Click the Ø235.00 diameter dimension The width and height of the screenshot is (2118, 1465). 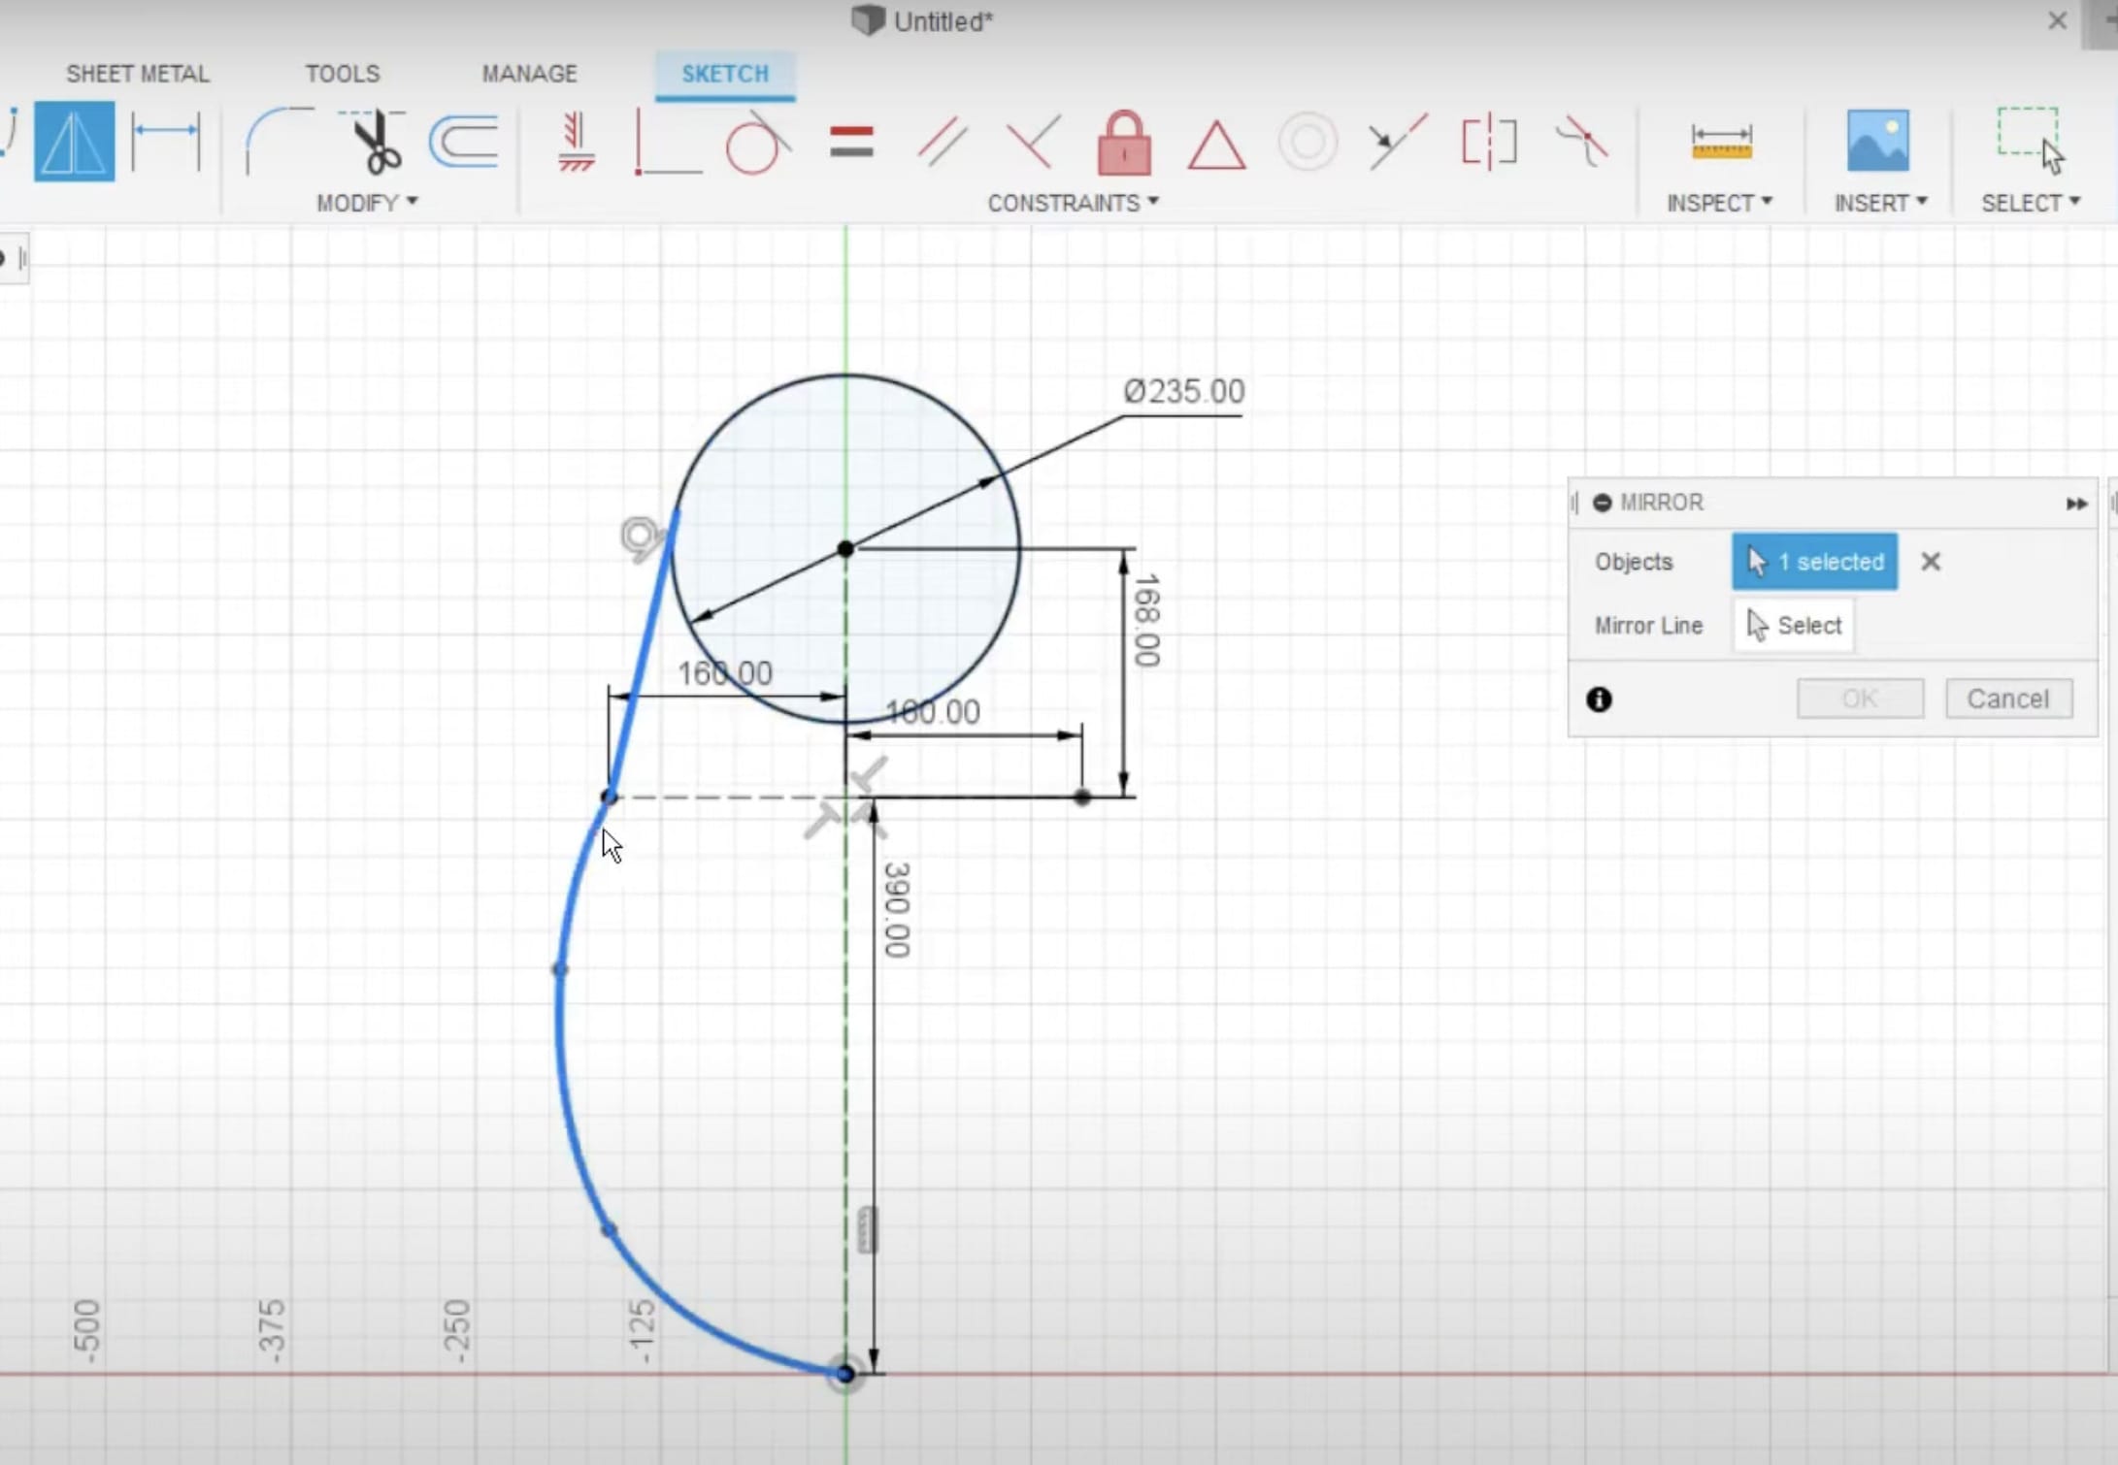1183,392
